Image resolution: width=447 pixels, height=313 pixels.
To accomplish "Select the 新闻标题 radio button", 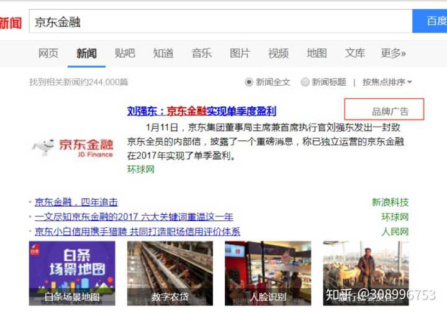I will 305,82.
